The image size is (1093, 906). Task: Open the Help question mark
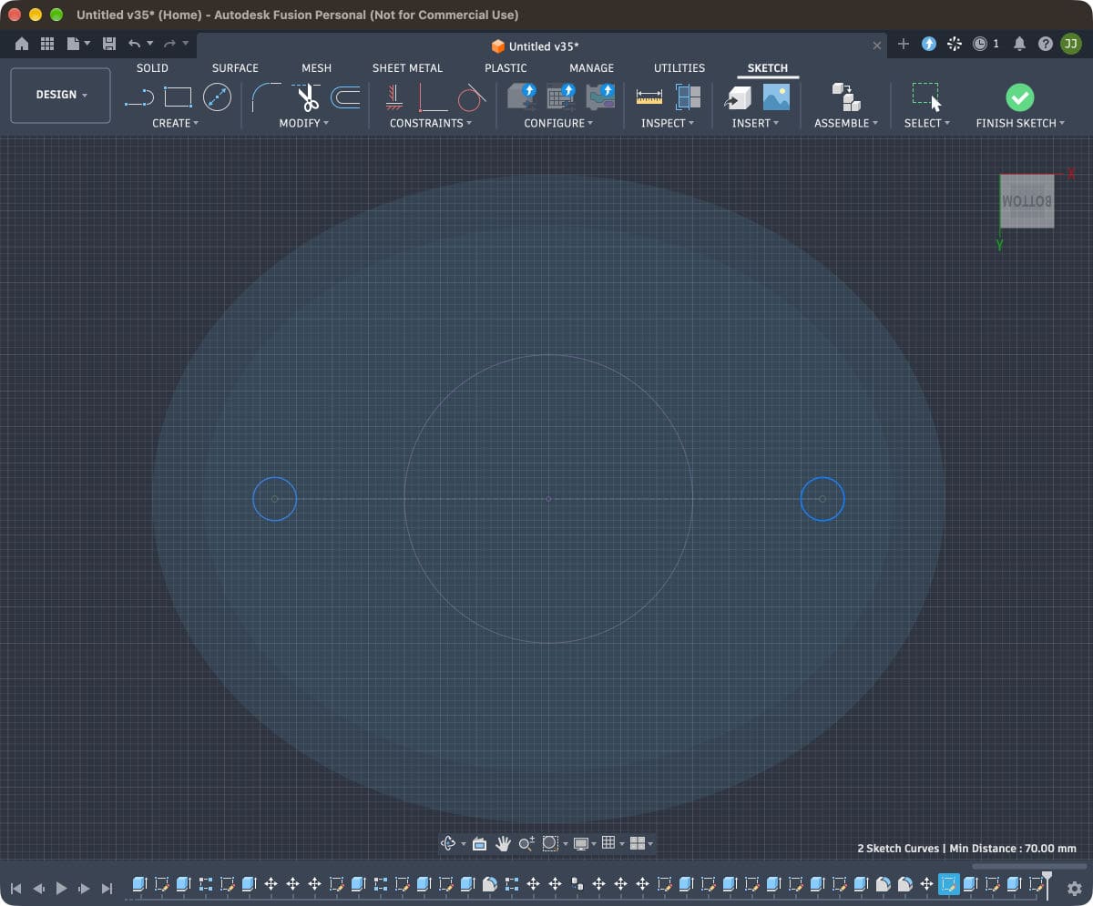click(1045, 44)
